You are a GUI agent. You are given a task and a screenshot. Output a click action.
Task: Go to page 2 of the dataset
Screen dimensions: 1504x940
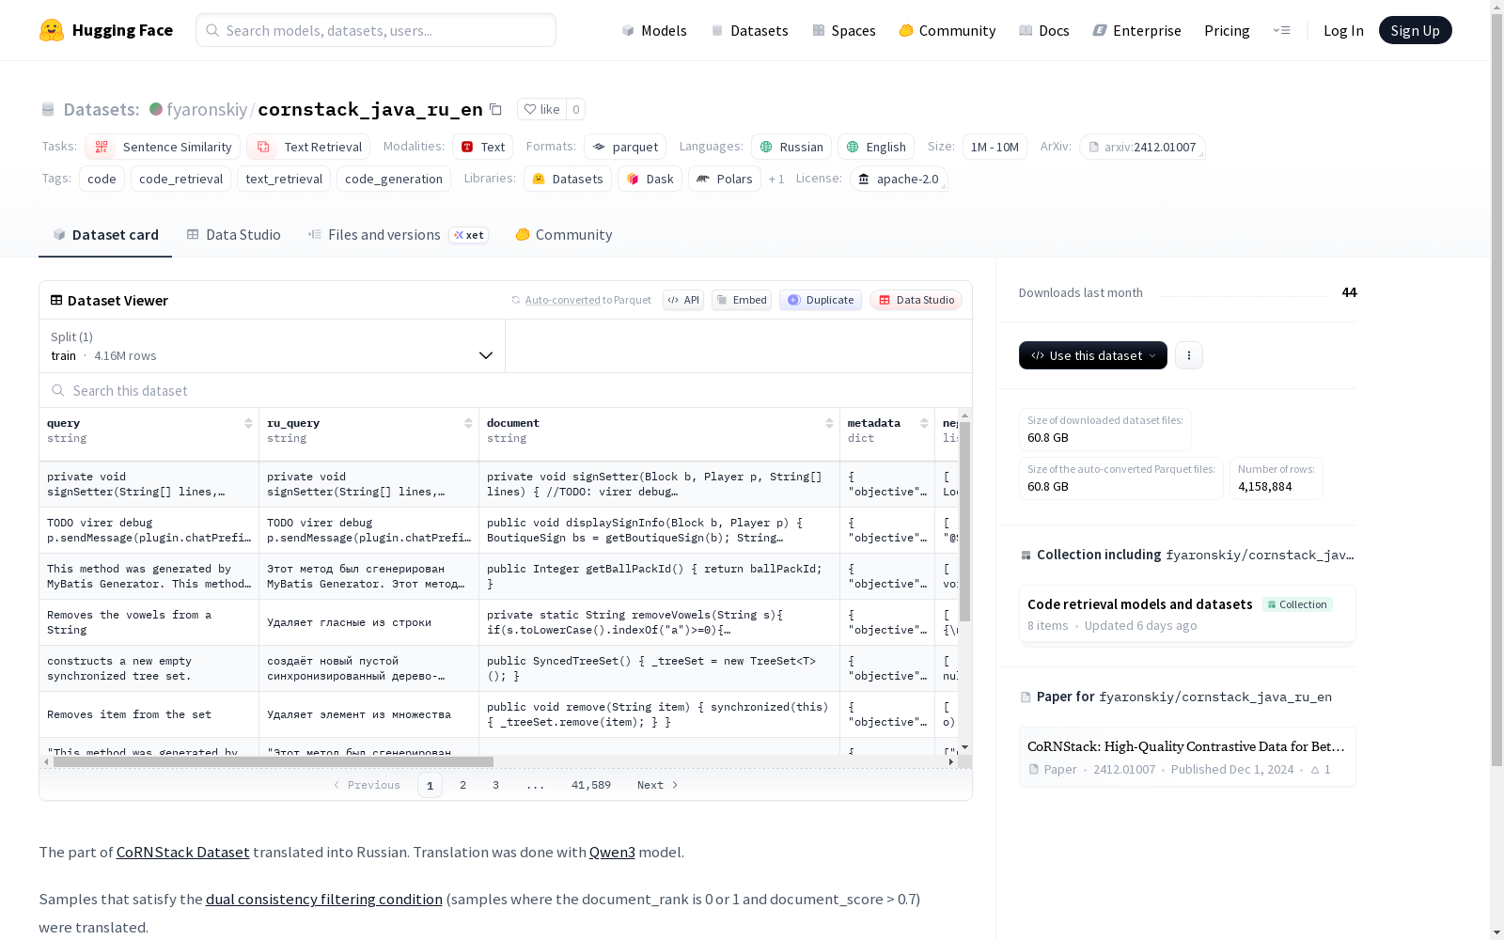point(462,785)
